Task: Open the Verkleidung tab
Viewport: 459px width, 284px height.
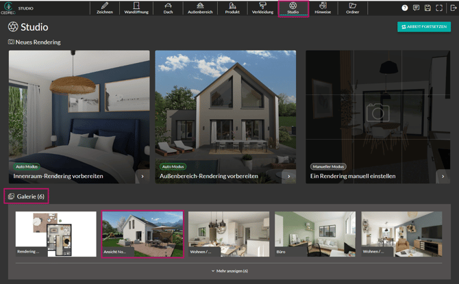Action: tap(262, 8)
